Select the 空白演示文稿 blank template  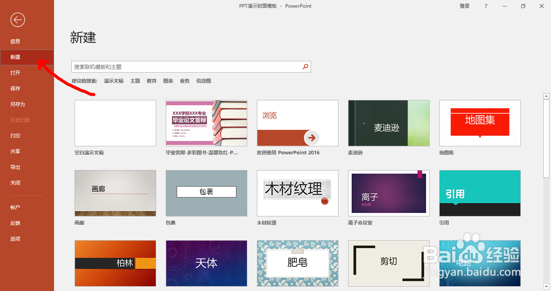[x=115, y=123]
